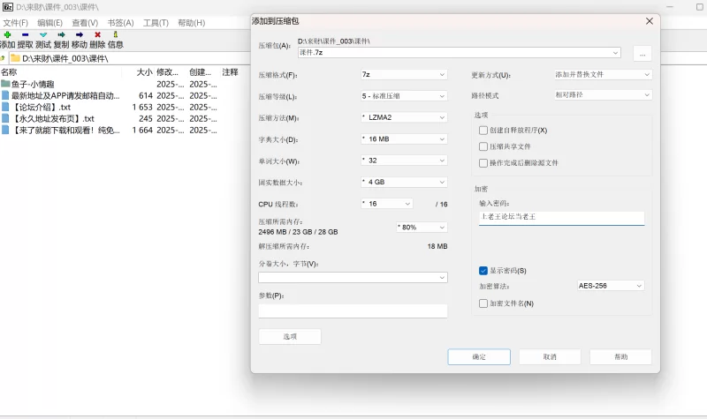Click the address bar path D:\来财\课件_003\课件\
The width and height of the screenshot is (707, 419).
[65, 58]
